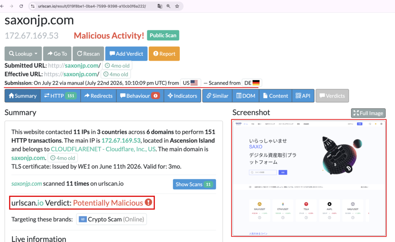Click the 151 count badge on HTTP tab
Viewport: 395px width, 242px height.
[x=71, y=96]
